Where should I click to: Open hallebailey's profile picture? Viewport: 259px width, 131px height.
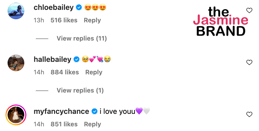16,63
